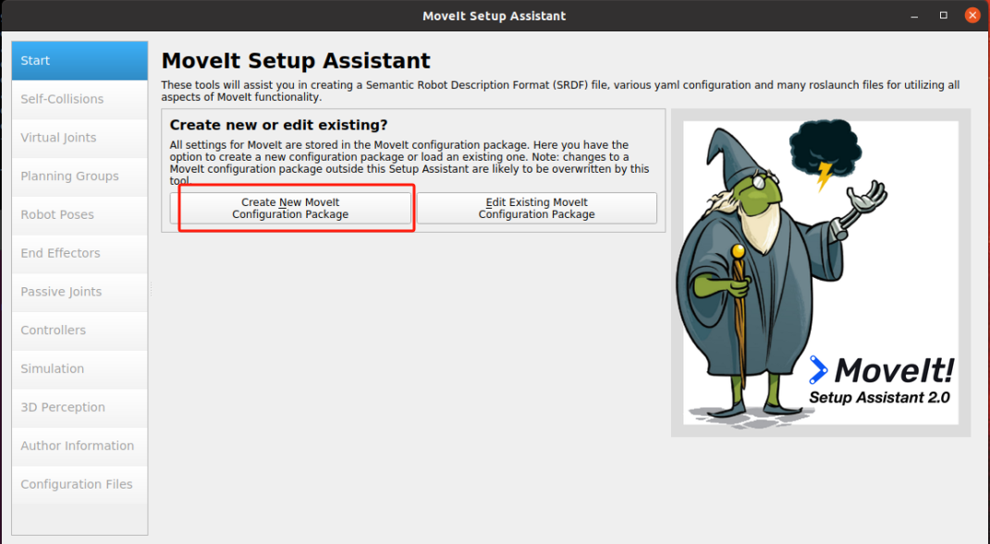Minimize the MoveIt Setup Assistant window
This screenshot has height=544, width=990.
pyautogui.click(x=914, y=16)
